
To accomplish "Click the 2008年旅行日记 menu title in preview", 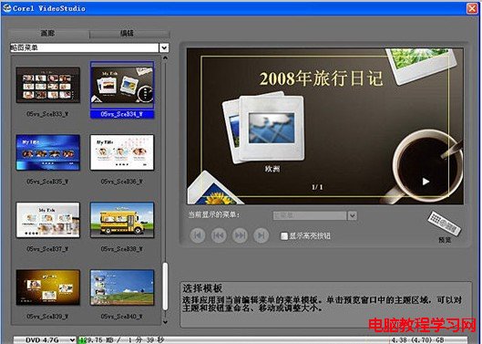I will click(322, 78).
